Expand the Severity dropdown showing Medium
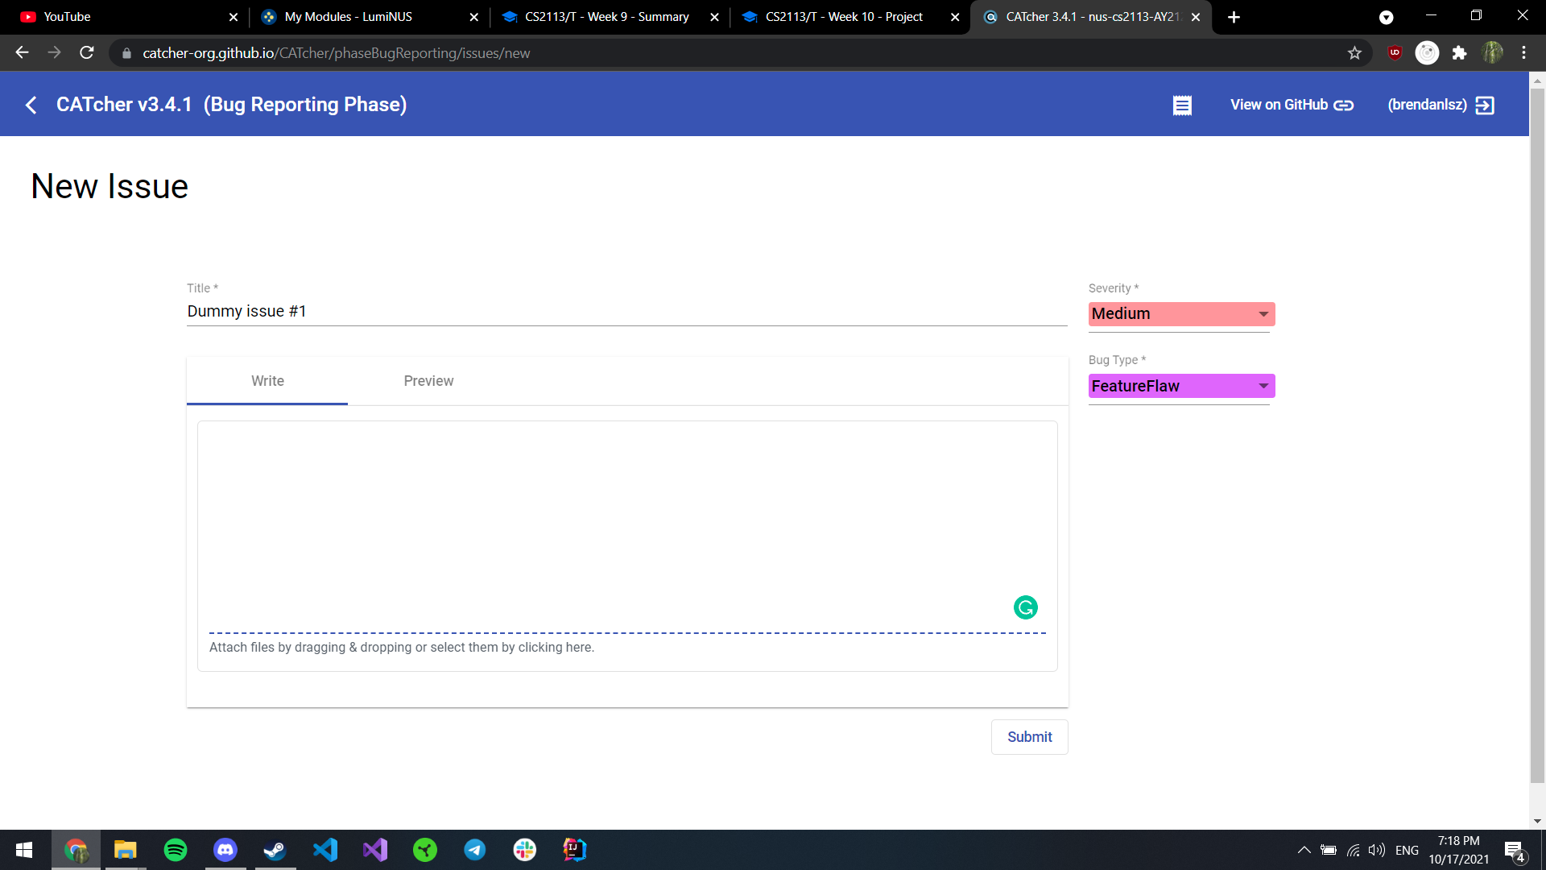The image size is (1546, 870). point(1181,314)
